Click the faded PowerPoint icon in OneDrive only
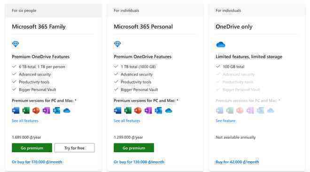The height and width of the screenshot is (172, 310). [x=240, y=111]
